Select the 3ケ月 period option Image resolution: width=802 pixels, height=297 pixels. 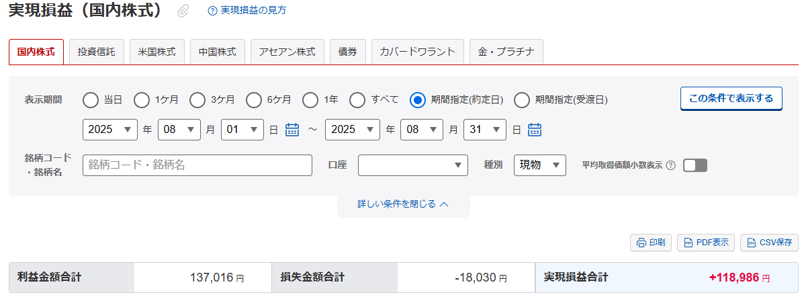197,100
